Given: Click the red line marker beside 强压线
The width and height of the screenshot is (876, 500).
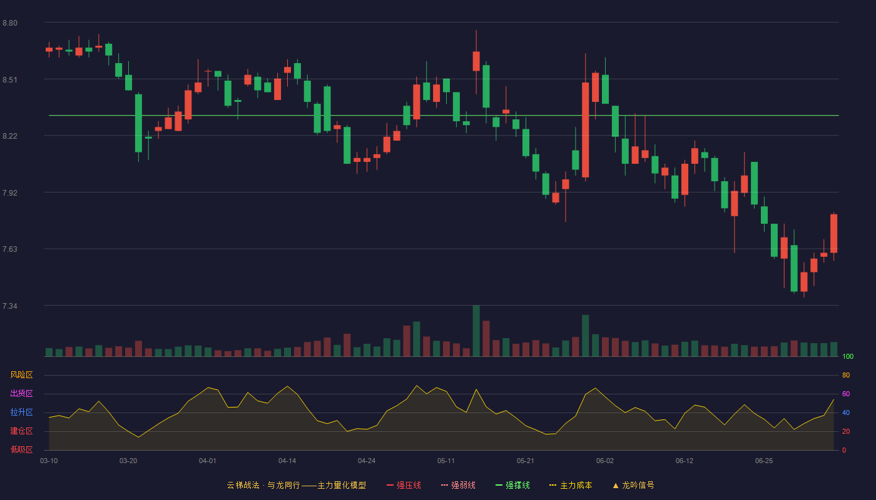Looking at the screenshot, I should click(x=390, y=485).
